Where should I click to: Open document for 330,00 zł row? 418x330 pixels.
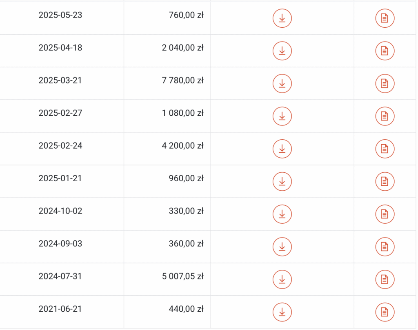(x=385, y=214)
